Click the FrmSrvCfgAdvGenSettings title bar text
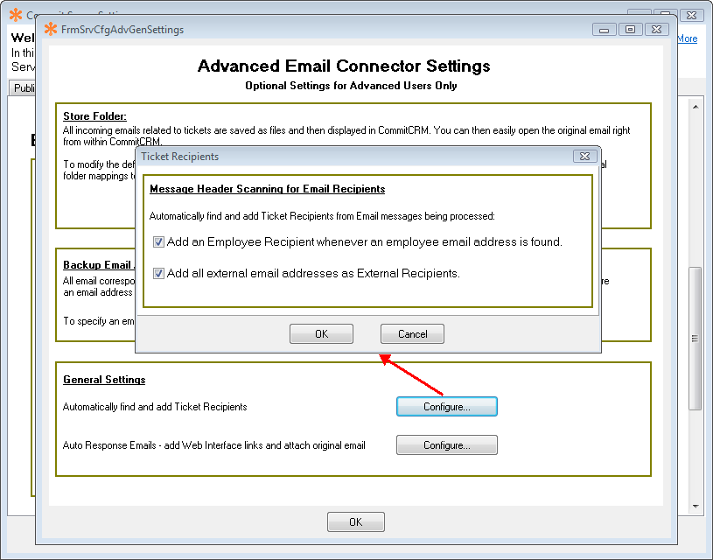The image size is (713, 560). click(x=122, y=30)
